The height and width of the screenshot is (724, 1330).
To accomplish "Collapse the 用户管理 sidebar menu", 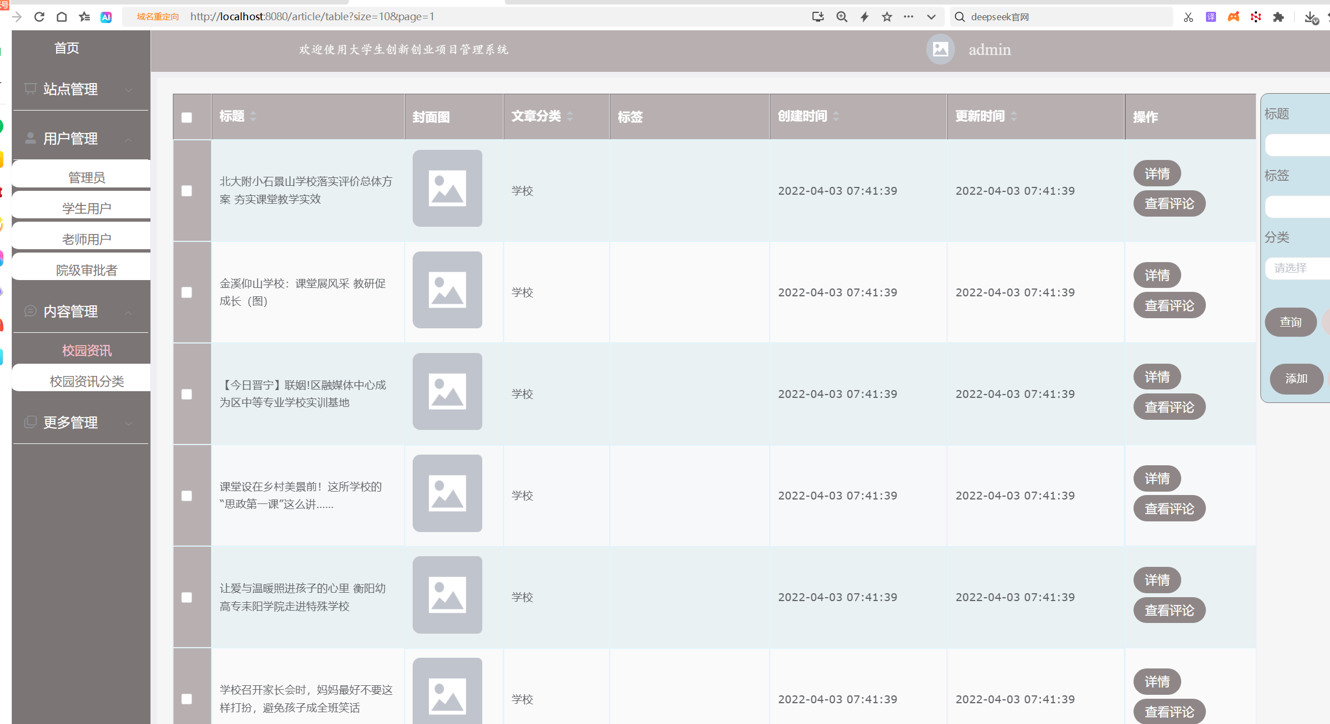I will point(81,139).
